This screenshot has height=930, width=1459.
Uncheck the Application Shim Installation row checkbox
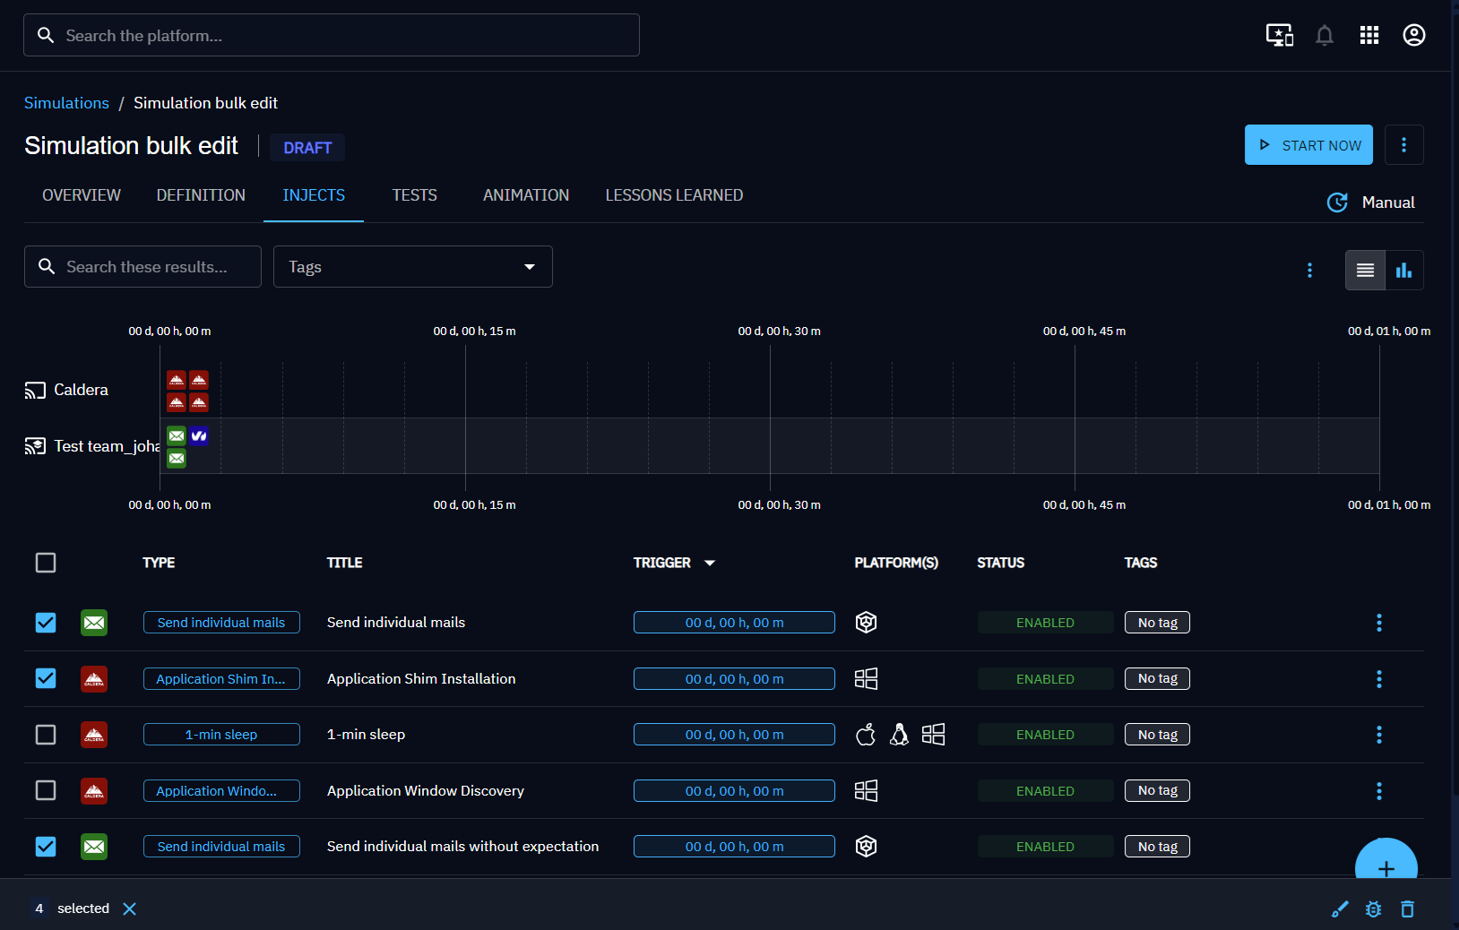point(46,678)
